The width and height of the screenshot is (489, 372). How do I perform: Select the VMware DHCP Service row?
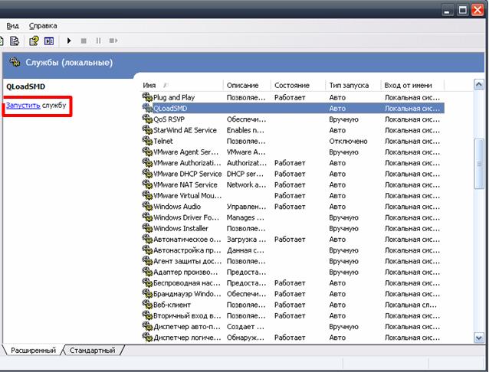[x=293, y=174]
